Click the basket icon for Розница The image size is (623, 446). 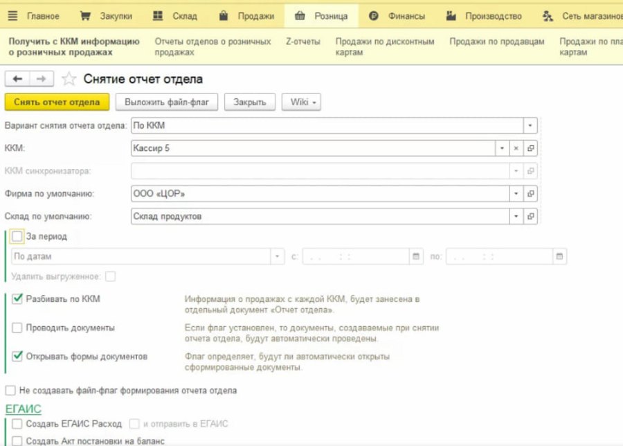coord(300,16)
